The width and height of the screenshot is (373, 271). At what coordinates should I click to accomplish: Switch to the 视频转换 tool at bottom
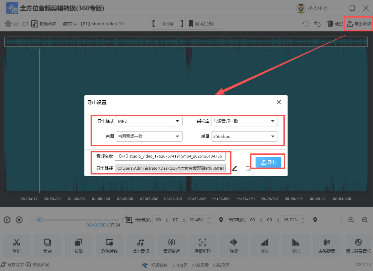[160, 264]
